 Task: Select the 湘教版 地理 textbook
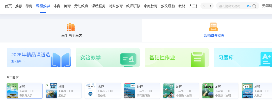tap(64, 91)
